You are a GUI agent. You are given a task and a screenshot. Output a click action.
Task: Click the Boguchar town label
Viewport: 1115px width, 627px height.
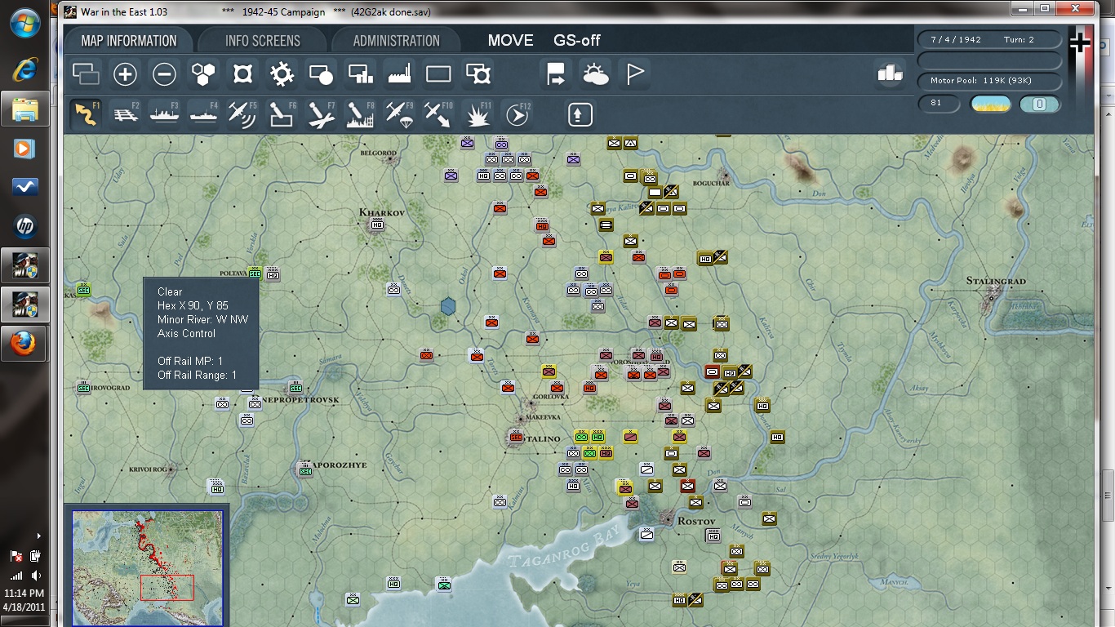click(710, 183)
